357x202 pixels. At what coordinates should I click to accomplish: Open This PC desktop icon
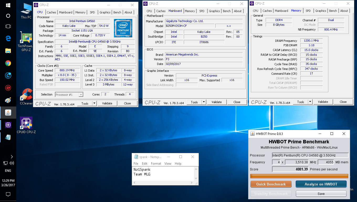[x=26, y=11]
